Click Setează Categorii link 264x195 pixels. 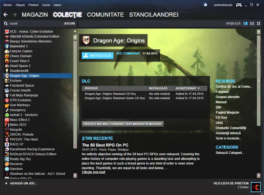coord(230,153)
